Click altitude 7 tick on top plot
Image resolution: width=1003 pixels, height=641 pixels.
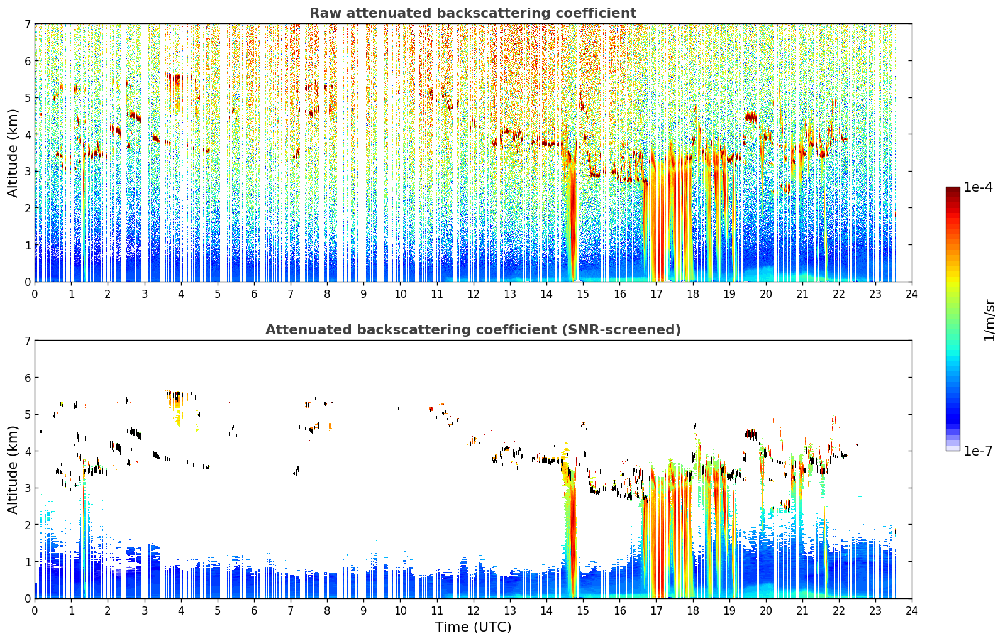pyautogui.click(x=27, y=24)
